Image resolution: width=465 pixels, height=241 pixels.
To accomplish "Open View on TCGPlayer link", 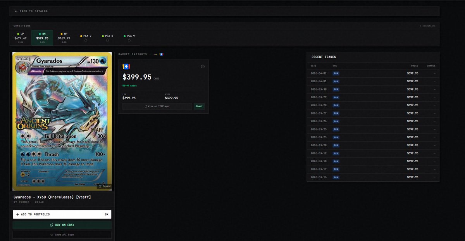I will [x=157, y=106].
